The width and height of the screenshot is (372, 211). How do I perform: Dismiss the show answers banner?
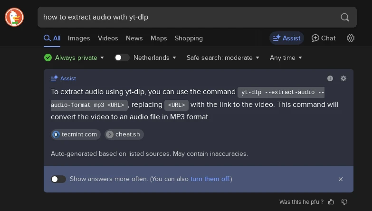pos(341,179)
